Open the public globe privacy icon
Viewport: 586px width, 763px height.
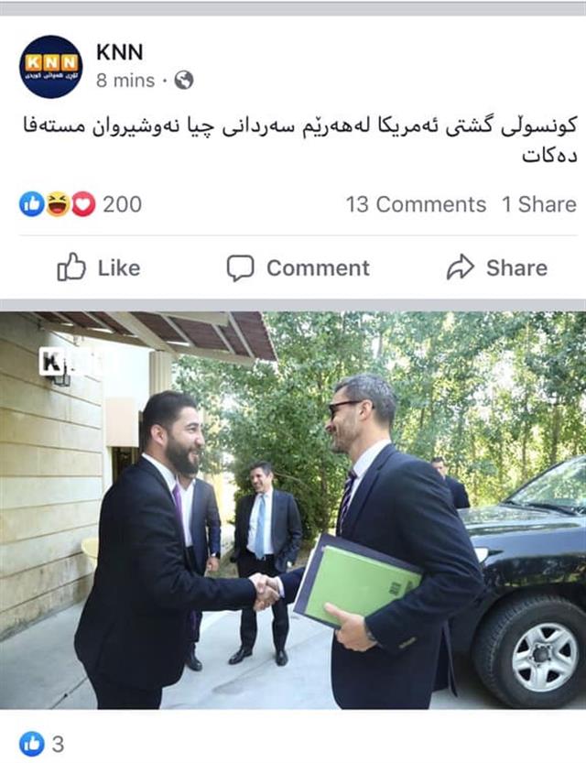pos(184,81)
